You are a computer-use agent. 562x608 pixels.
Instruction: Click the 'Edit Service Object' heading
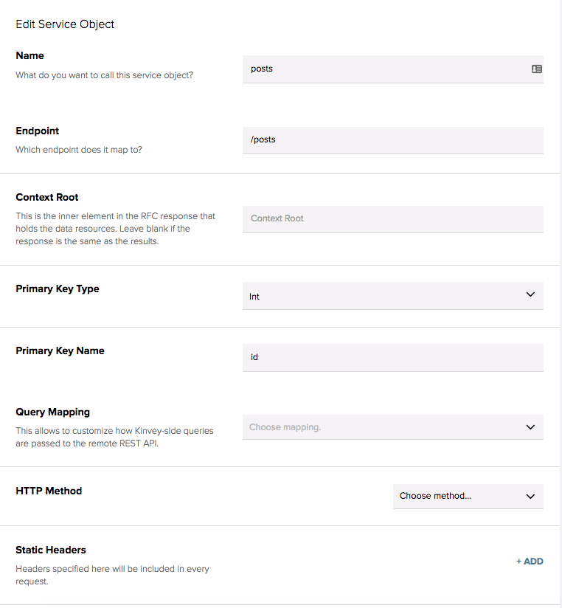[65, 24]
